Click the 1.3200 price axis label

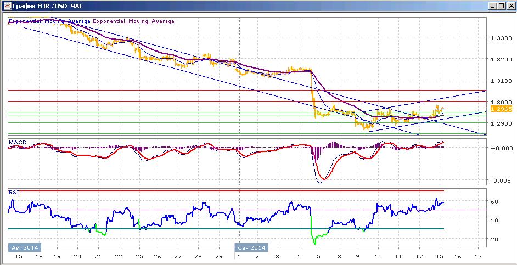pyautogui.click(x=501, y=60)
